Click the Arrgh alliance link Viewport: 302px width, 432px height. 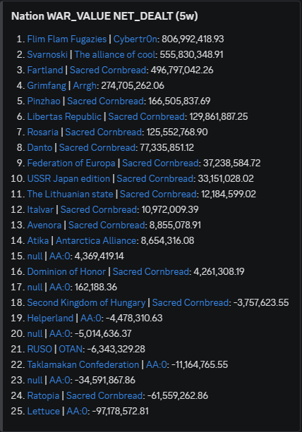click(85, 86)
